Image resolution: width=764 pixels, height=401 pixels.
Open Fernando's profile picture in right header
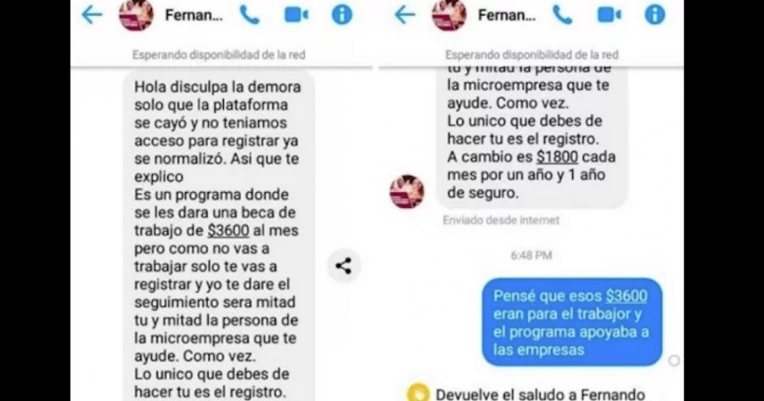pyautogui.click(x=449, y=15)
